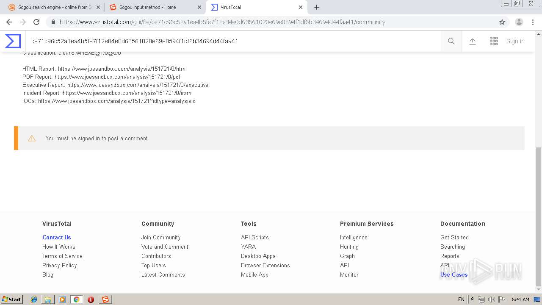Open the HTML Report joesandbox link
This screenshot has width=542, height=305.
(x=122, y=69)
